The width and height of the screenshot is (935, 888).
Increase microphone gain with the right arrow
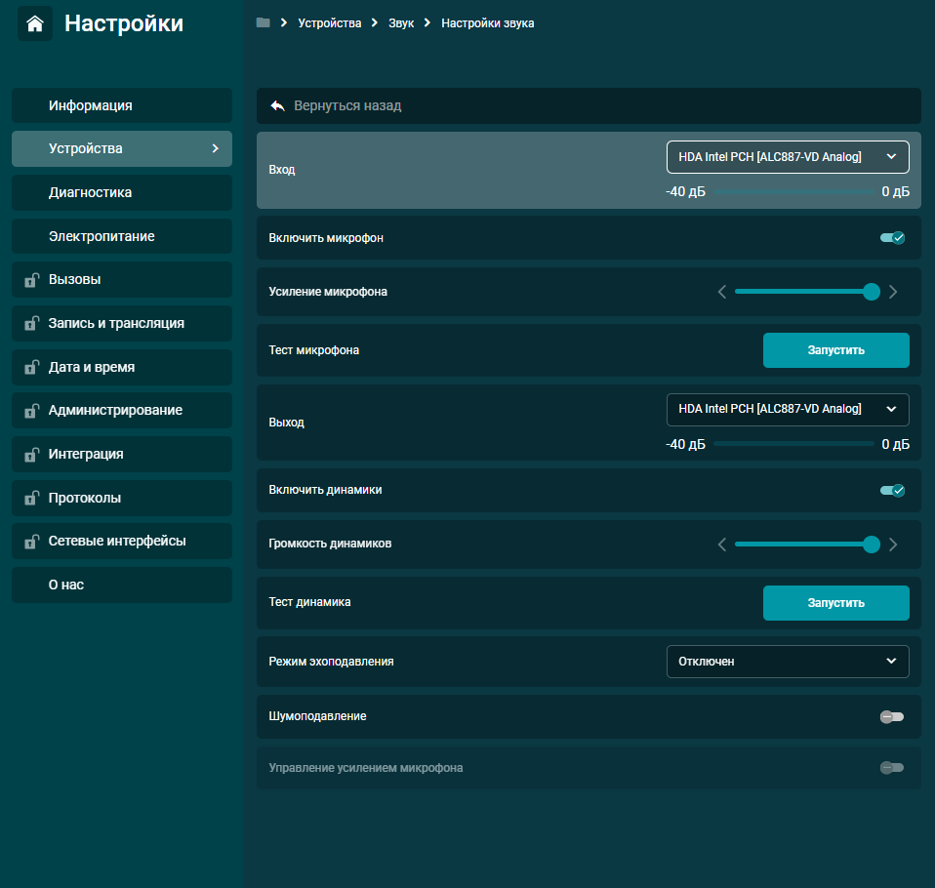[x=893, y=292]
